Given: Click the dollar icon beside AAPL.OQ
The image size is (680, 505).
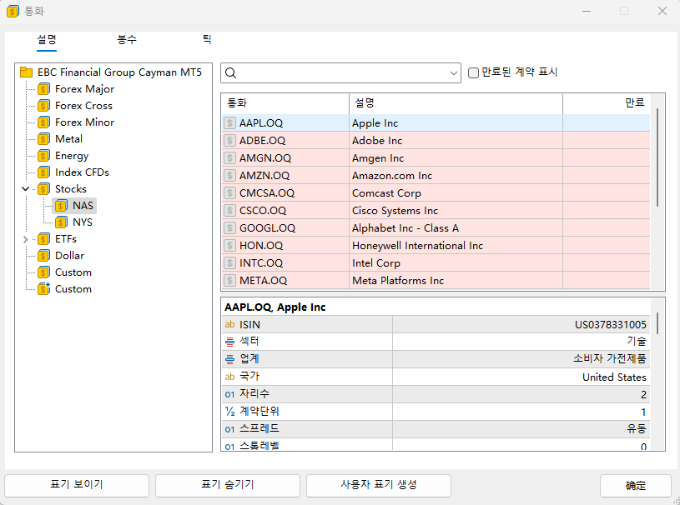Looking at the screenshot, I should [229, 123].
